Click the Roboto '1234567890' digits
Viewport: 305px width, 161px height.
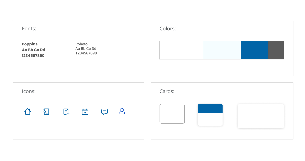click(x=86, y=53)
